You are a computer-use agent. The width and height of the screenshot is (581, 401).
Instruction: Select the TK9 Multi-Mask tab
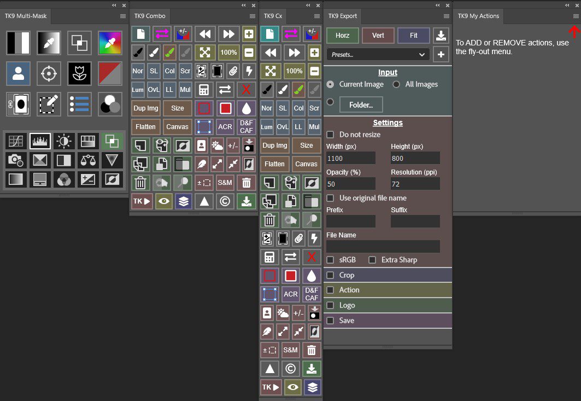[26, 16]
